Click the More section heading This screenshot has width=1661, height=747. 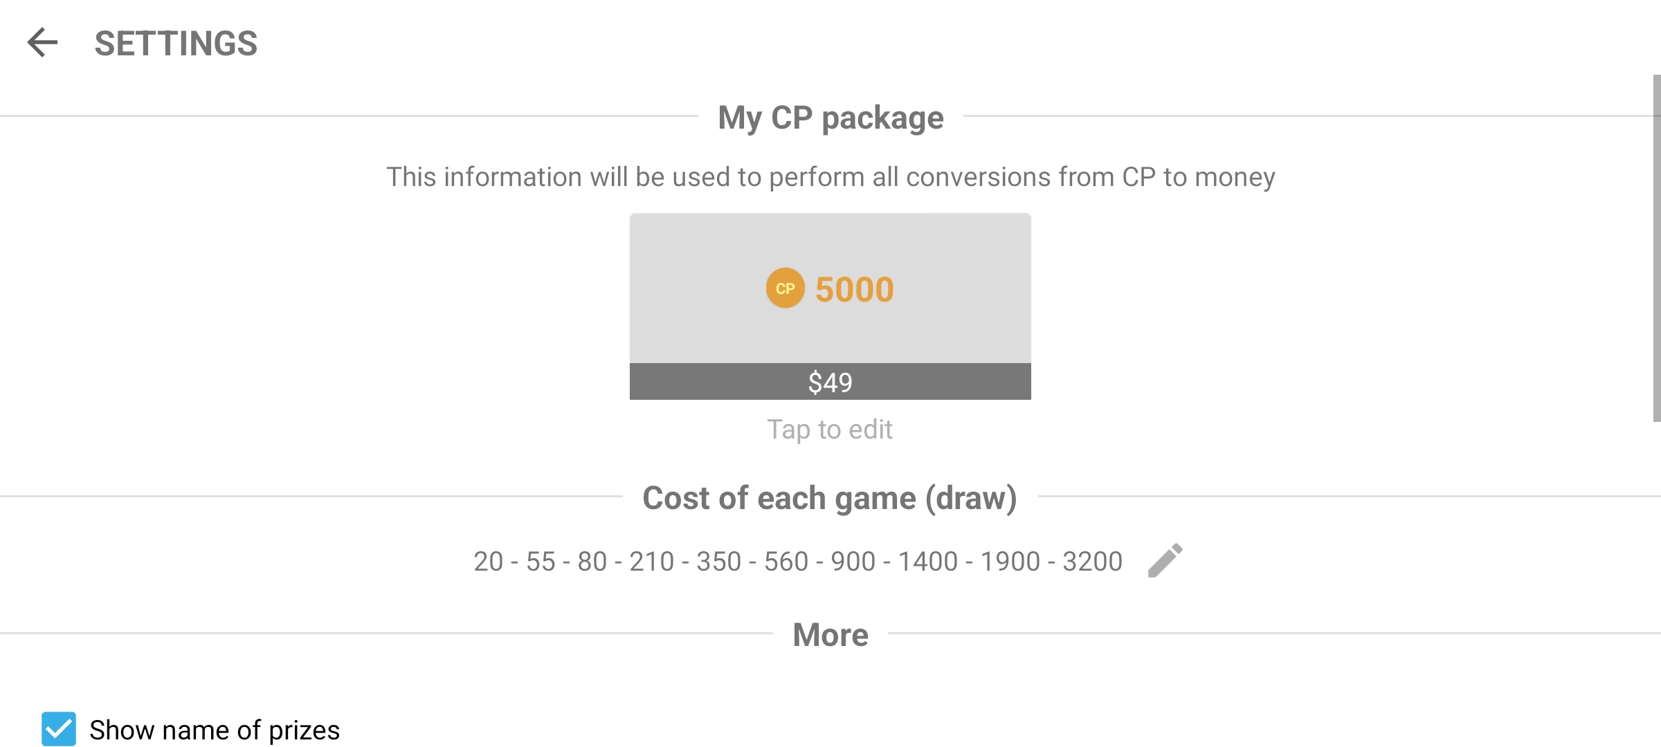click(830, 634)
